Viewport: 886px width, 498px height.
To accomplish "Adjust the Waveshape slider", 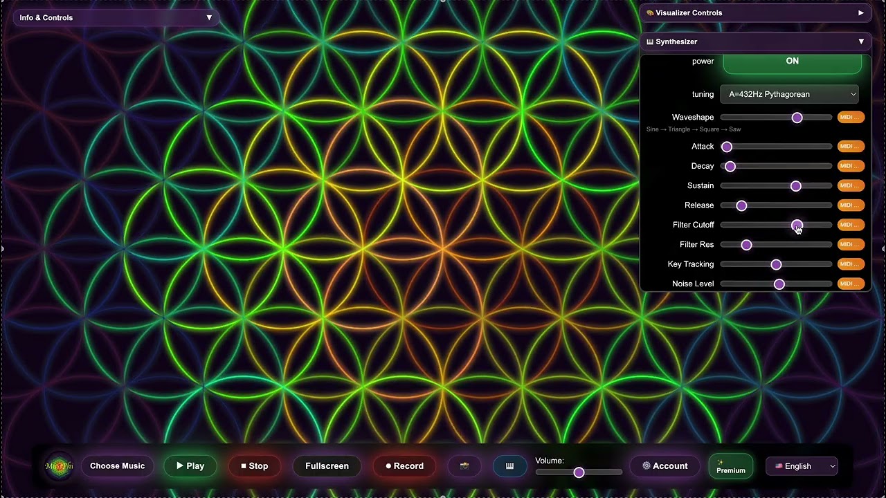I will tap(776, 118).
